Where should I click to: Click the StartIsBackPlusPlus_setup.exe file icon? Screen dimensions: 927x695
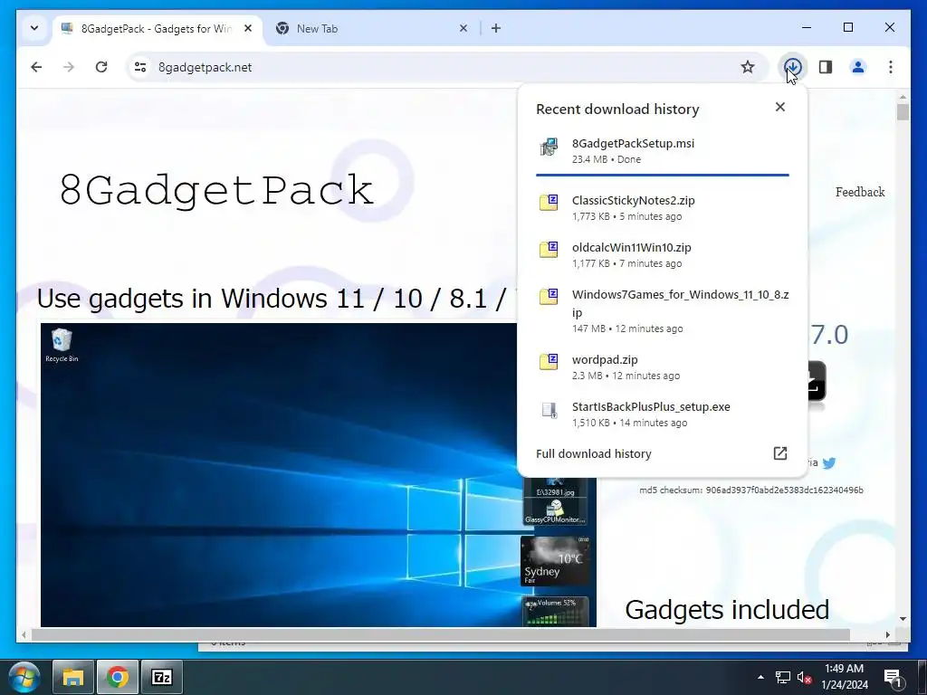(x=549, y=410)
